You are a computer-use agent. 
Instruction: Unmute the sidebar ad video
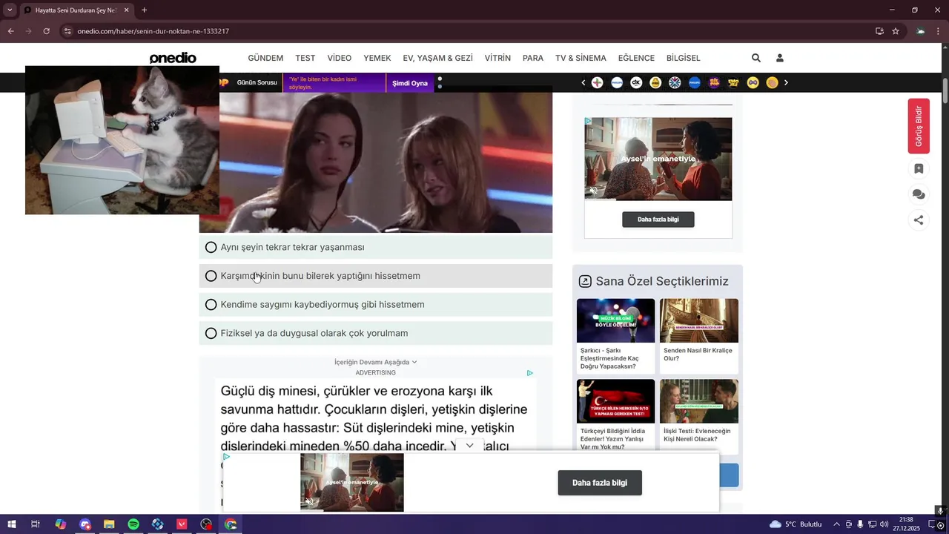pos(593,191)
